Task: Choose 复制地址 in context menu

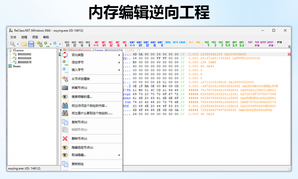Action: 92,164
